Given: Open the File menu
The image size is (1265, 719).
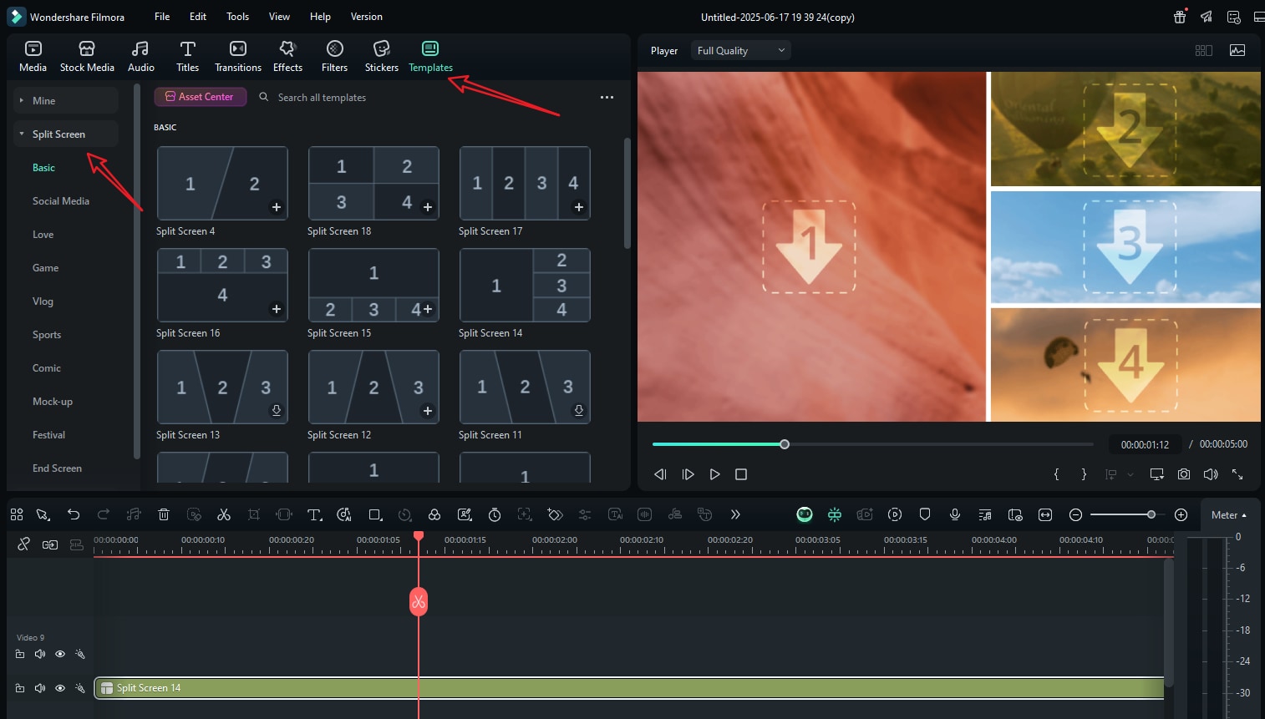Looking at the screenshot, I should [x=162, y=17].
